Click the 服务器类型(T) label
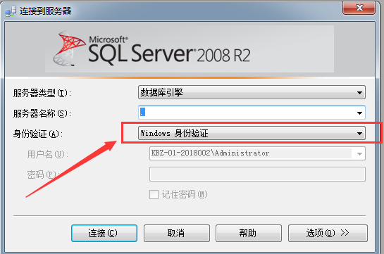 tap(42, 93)
